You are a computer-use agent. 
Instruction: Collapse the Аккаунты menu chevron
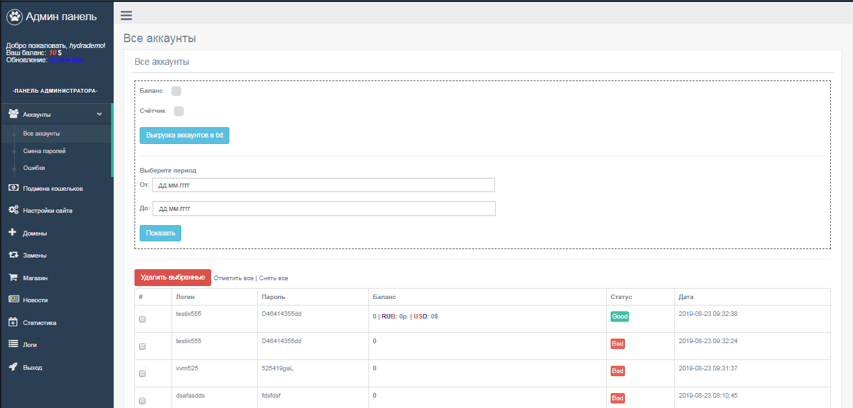[99, 114]
